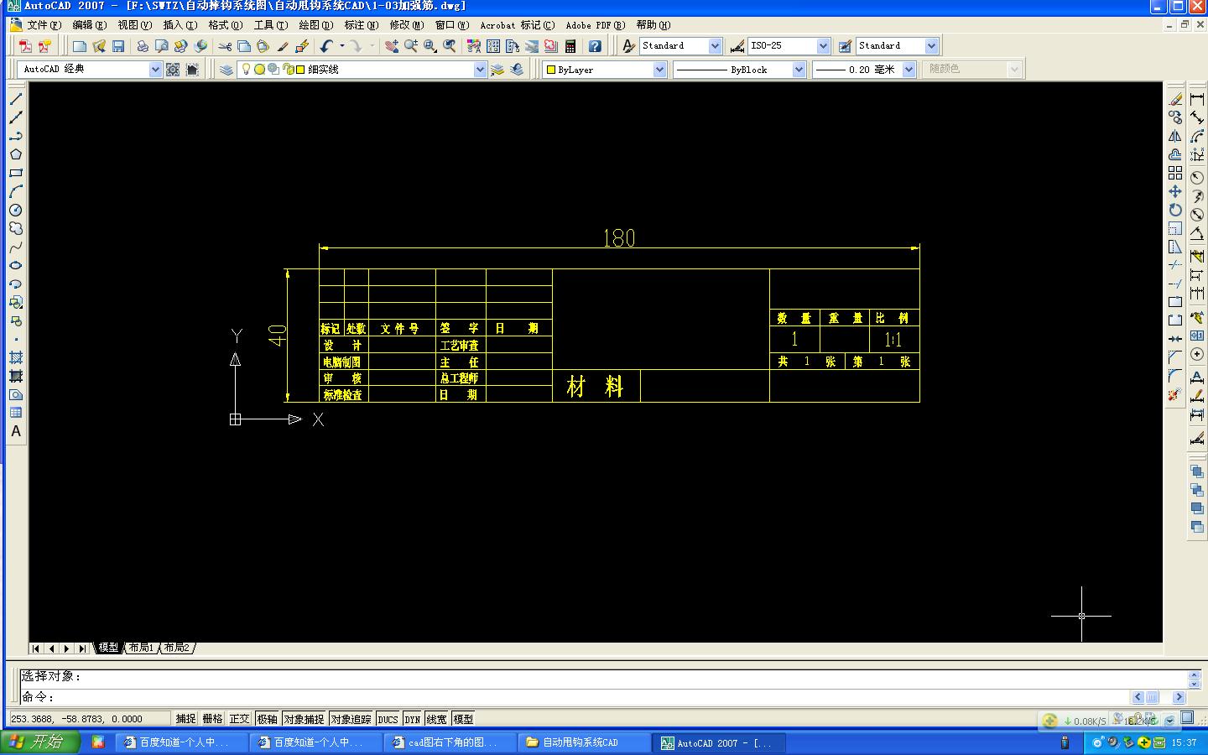Open the ByBlock linetype dropdown
The height and width of the screenshot is (755, 1208).
799,70
